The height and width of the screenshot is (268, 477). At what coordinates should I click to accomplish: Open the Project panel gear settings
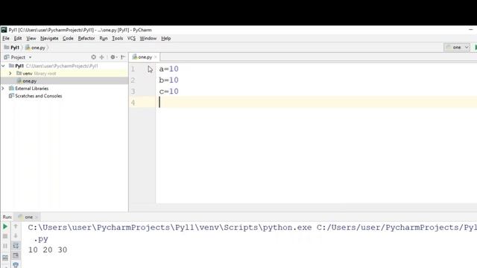tap(113, 57)
